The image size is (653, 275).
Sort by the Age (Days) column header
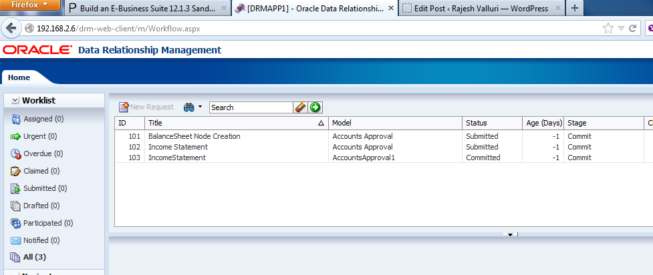click(x=543, y=123)
